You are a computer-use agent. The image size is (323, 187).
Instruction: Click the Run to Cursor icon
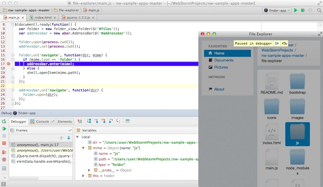coord(118,121)
